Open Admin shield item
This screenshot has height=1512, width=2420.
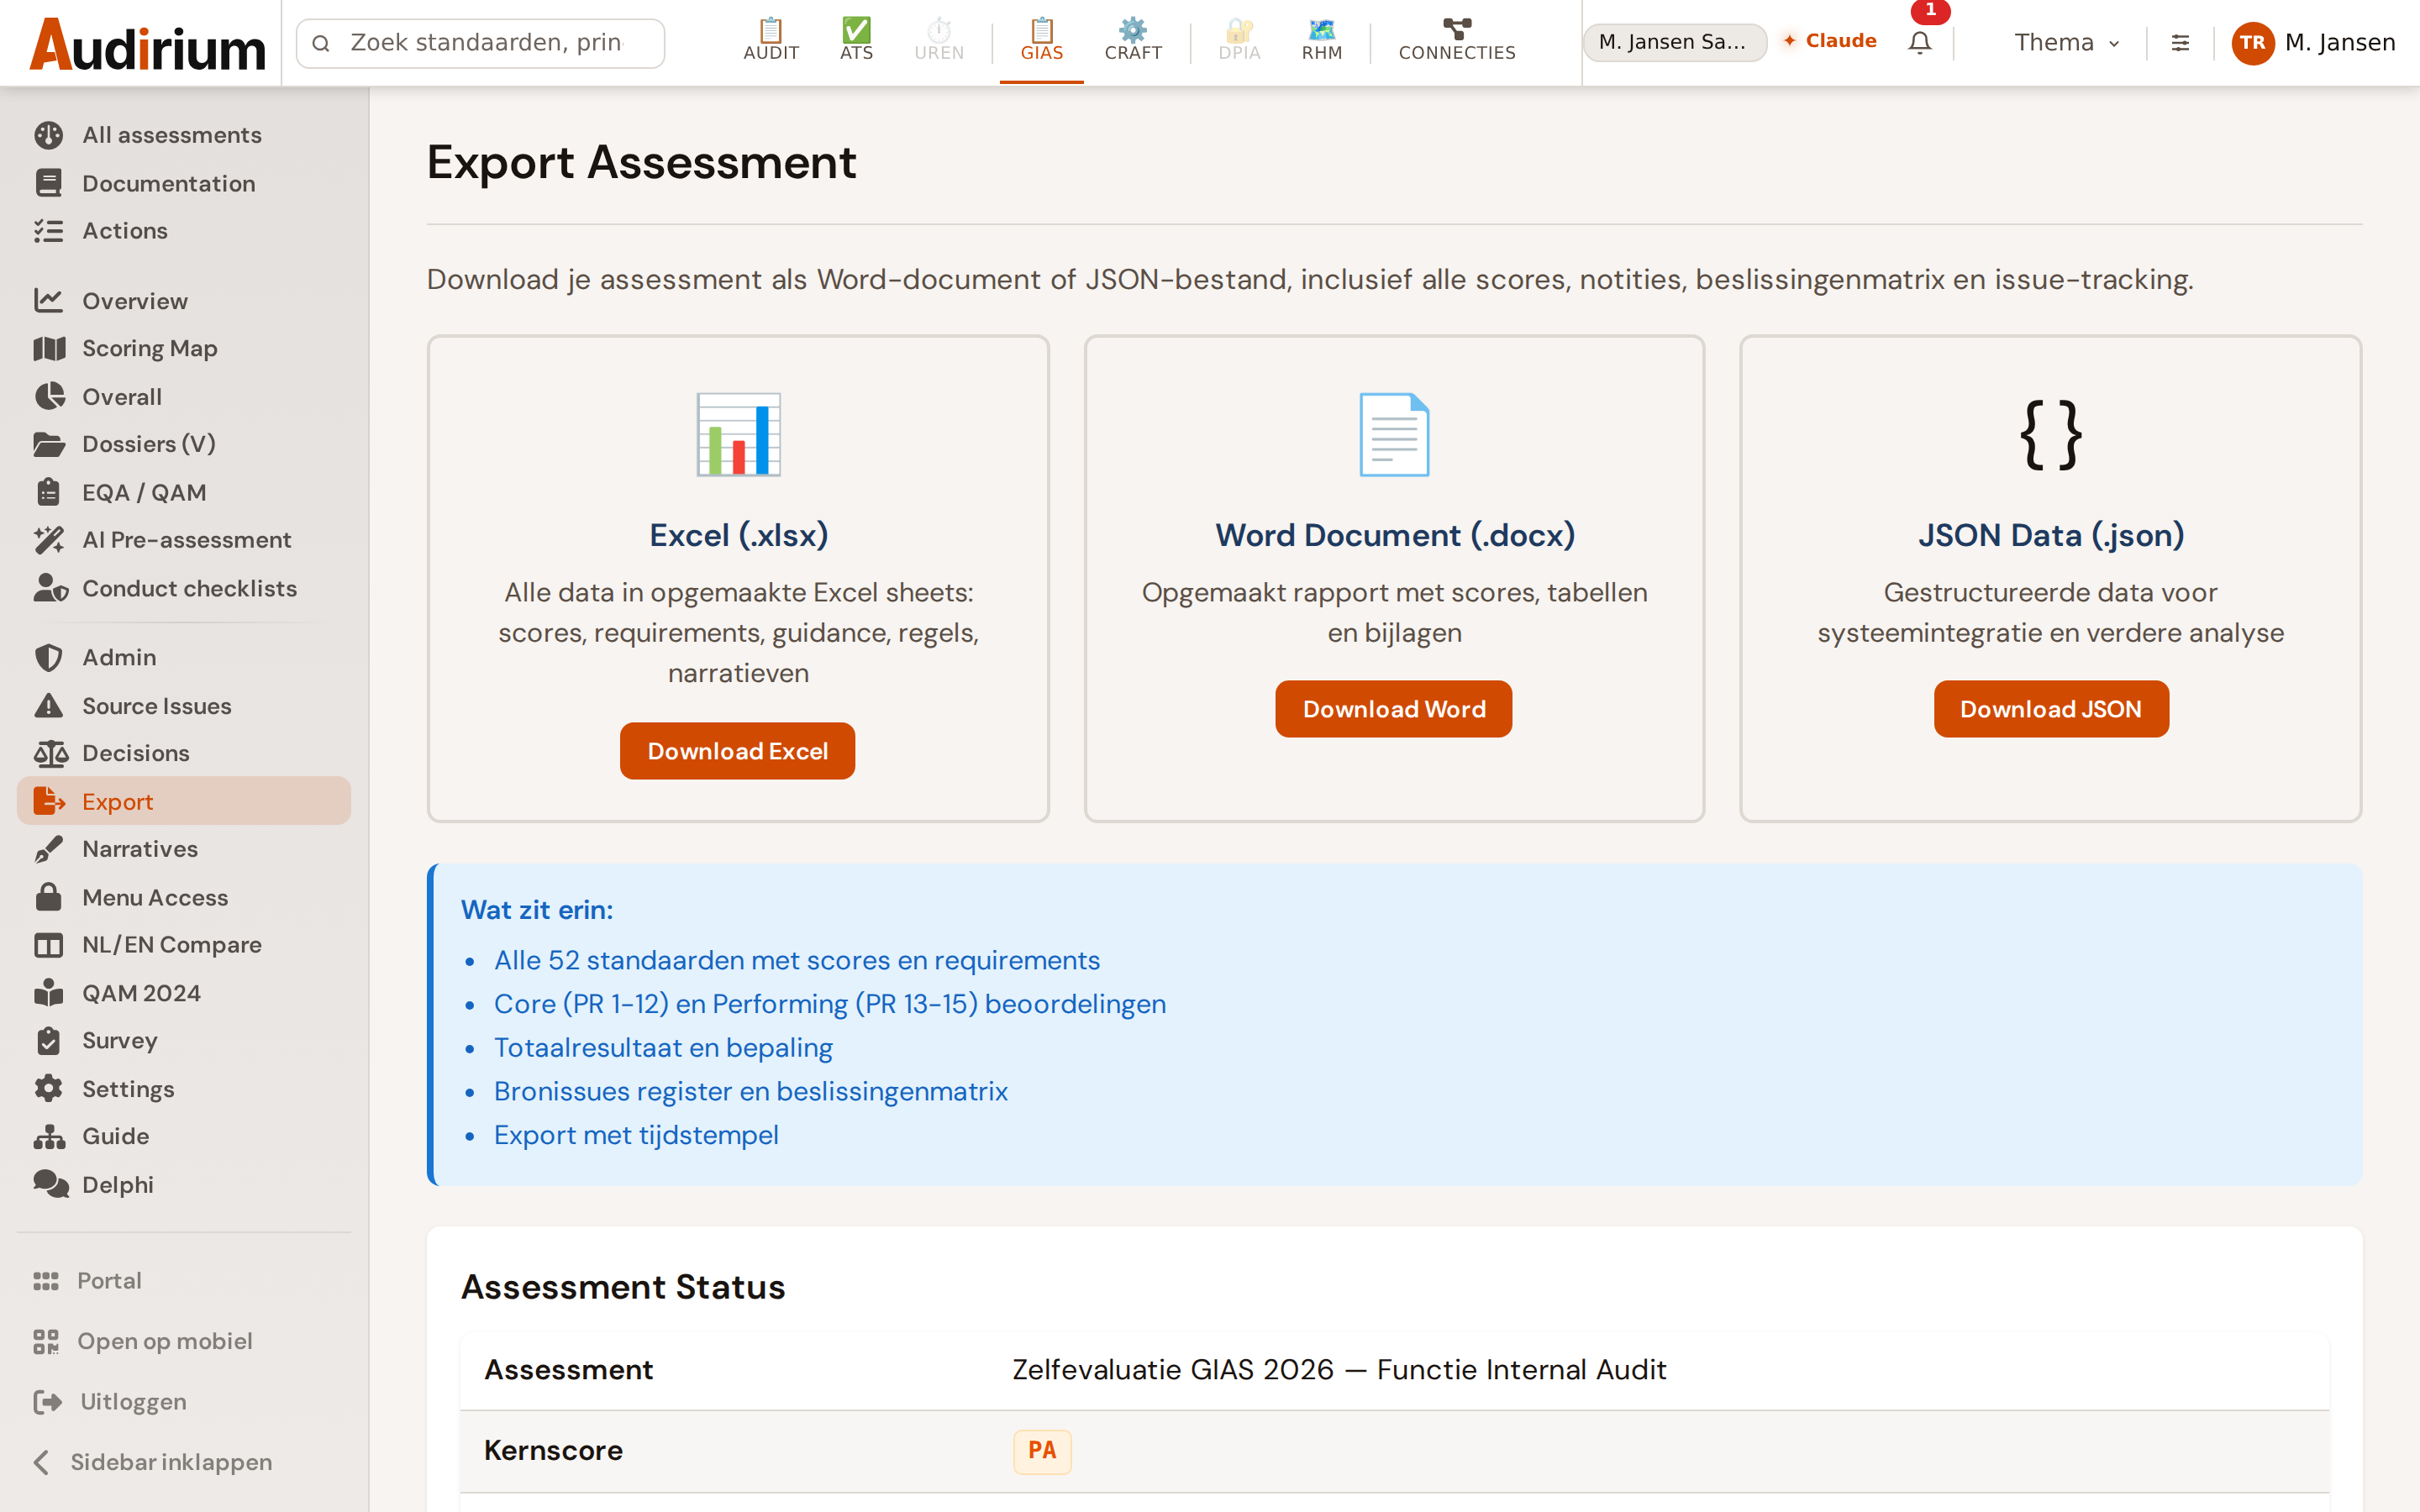tap(184, 657)
